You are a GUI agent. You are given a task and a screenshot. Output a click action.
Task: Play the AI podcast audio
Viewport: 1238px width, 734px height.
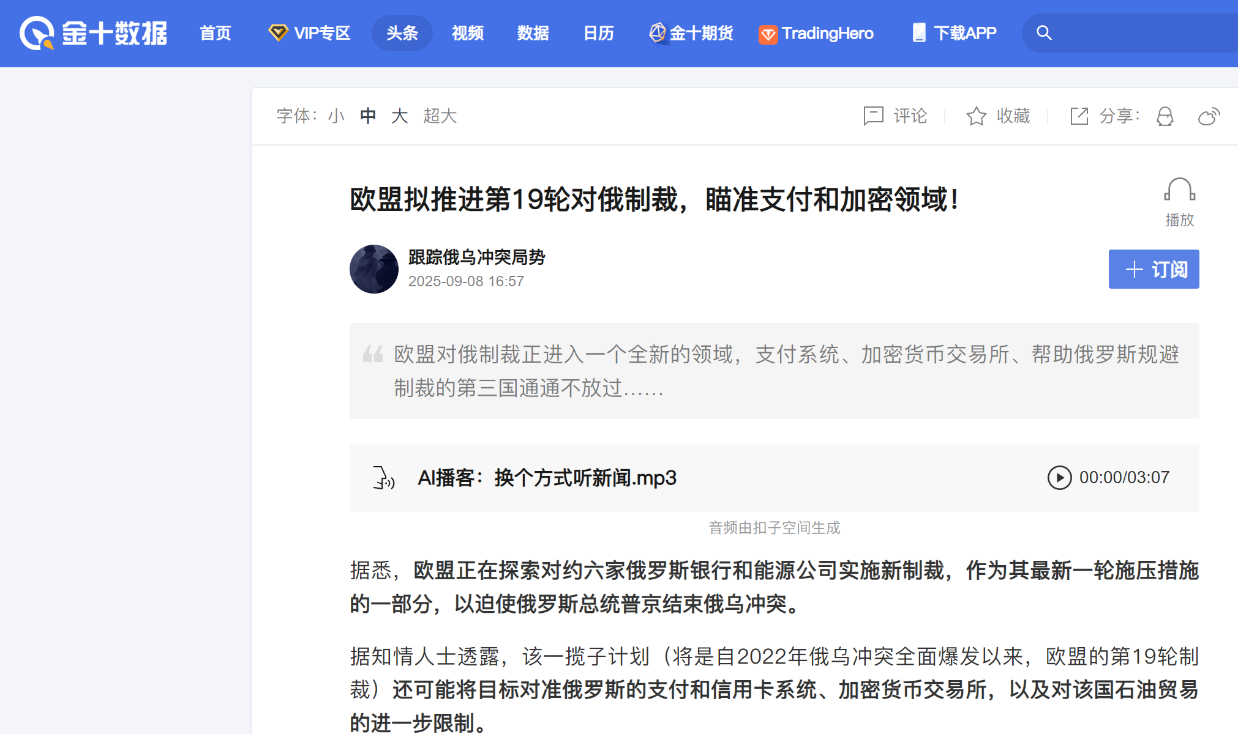point(1059,478)
